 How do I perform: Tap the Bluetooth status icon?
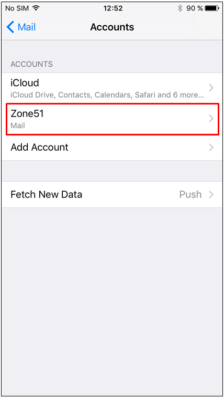coord(180,8)
